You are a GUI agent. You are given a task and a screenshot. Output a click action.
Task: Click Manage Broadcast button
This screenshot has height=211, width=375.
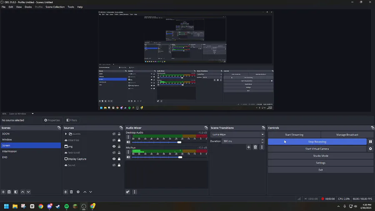click(347, 135)
